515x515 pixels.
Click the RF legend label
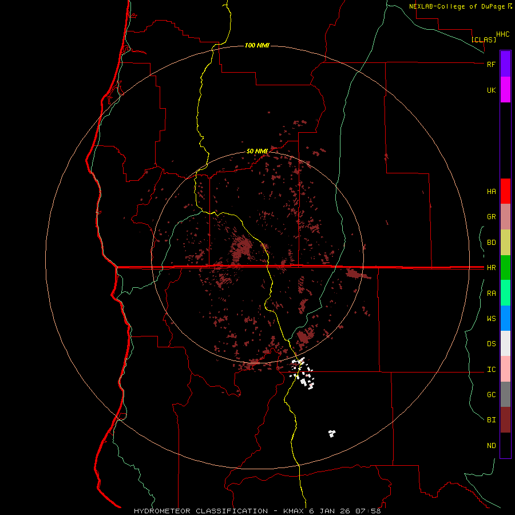tap(491, 64)
